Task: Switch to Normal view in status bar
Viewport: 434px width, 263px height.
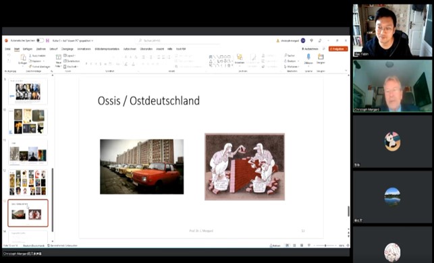Action: 288,245
